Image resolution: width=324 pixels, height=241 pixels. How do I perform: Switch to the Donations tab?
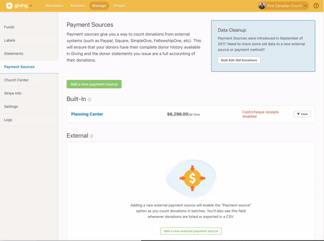click(54, 6)
